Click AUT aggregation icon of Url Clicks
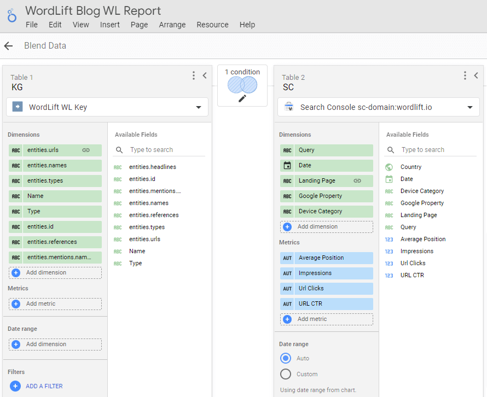 tap(287, 289)
